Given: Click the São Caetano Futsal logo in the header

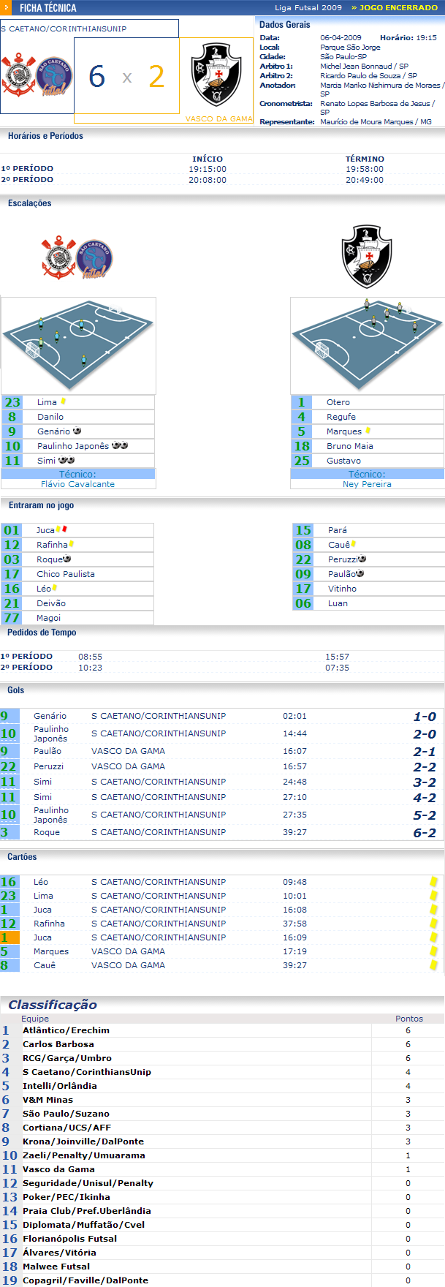Looking at the screenshot, I should tap(54, 77).
